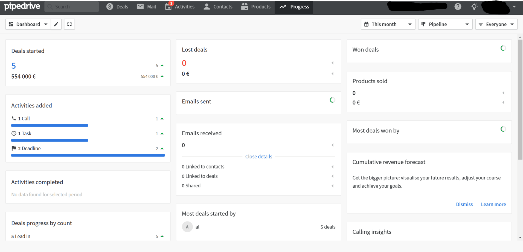Click the 0 Linked to contacts row
This screenshot has height=252, width=523.
pyautogui.click(x=258, y=167)
